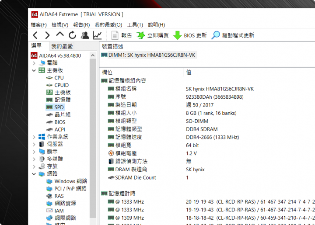This screenshot has height=225, width=315.
Task: Switch to the 選單 tab
Action: pyautogui.click(x=37, y=46)
